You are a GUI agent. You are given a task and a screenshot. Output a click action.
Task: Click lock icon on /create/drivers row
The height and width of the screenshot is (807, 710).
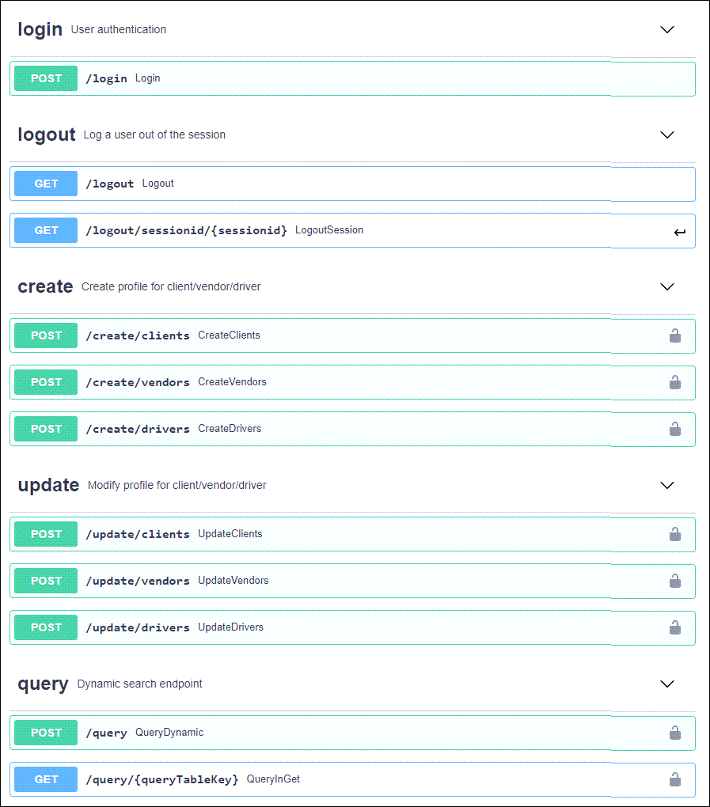[x=675, y=429]
